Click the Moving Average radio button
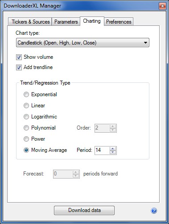Screen dimensions: 169x224 [26, 150]
